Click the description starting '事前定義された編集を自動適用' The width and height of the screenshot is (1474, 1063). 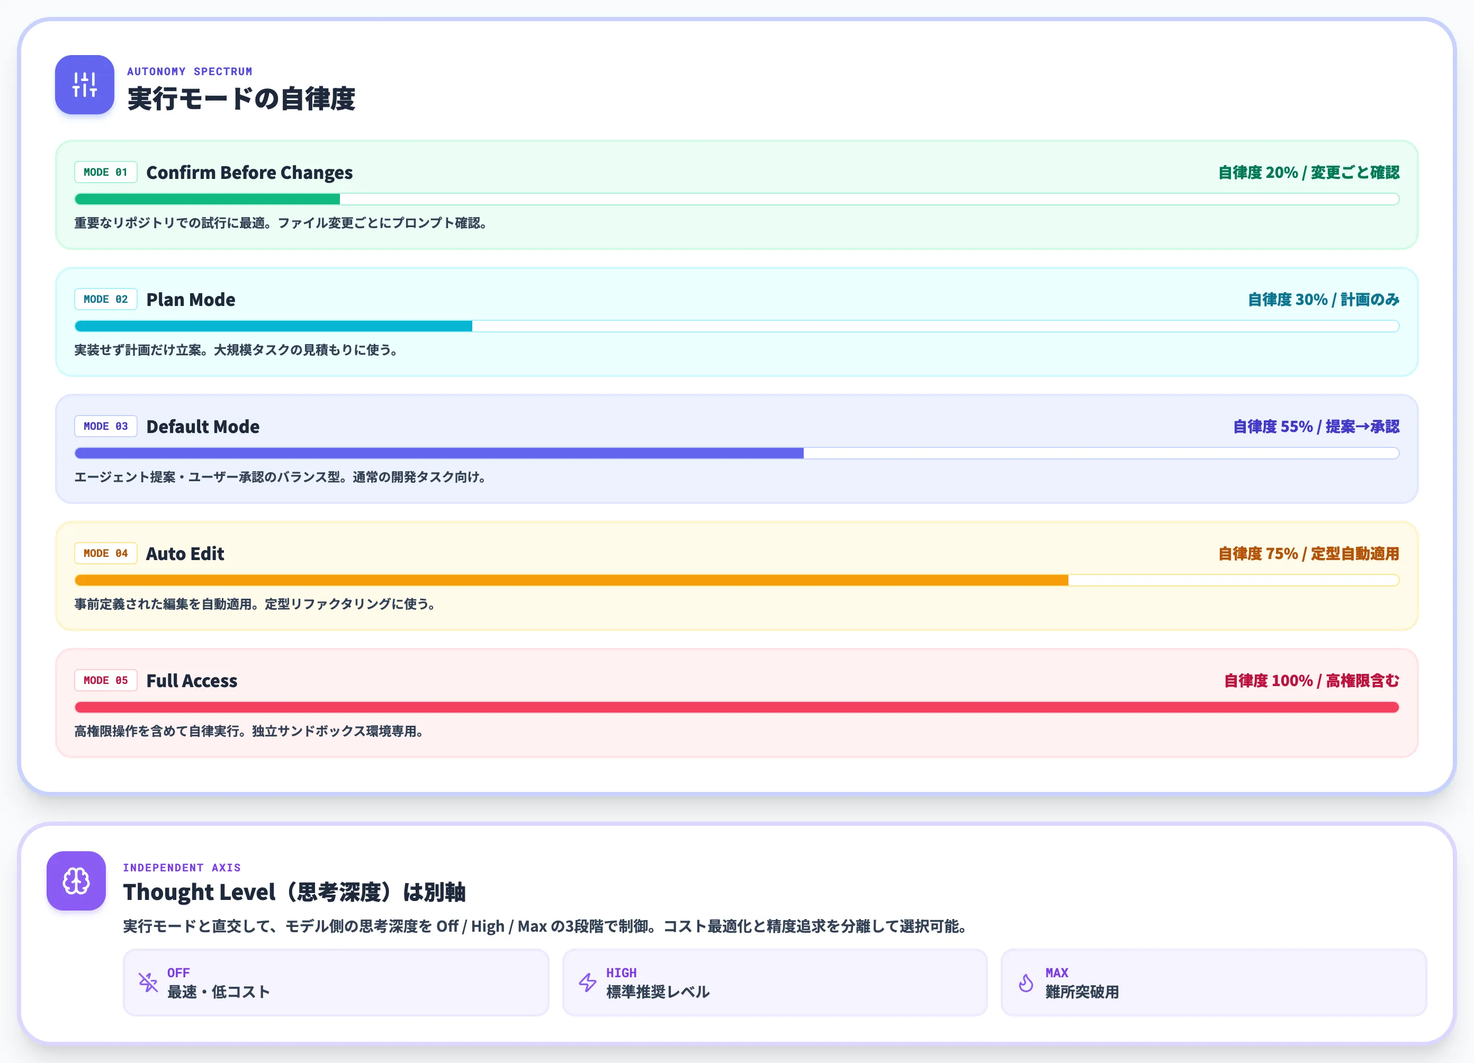[x=255, y=603]
